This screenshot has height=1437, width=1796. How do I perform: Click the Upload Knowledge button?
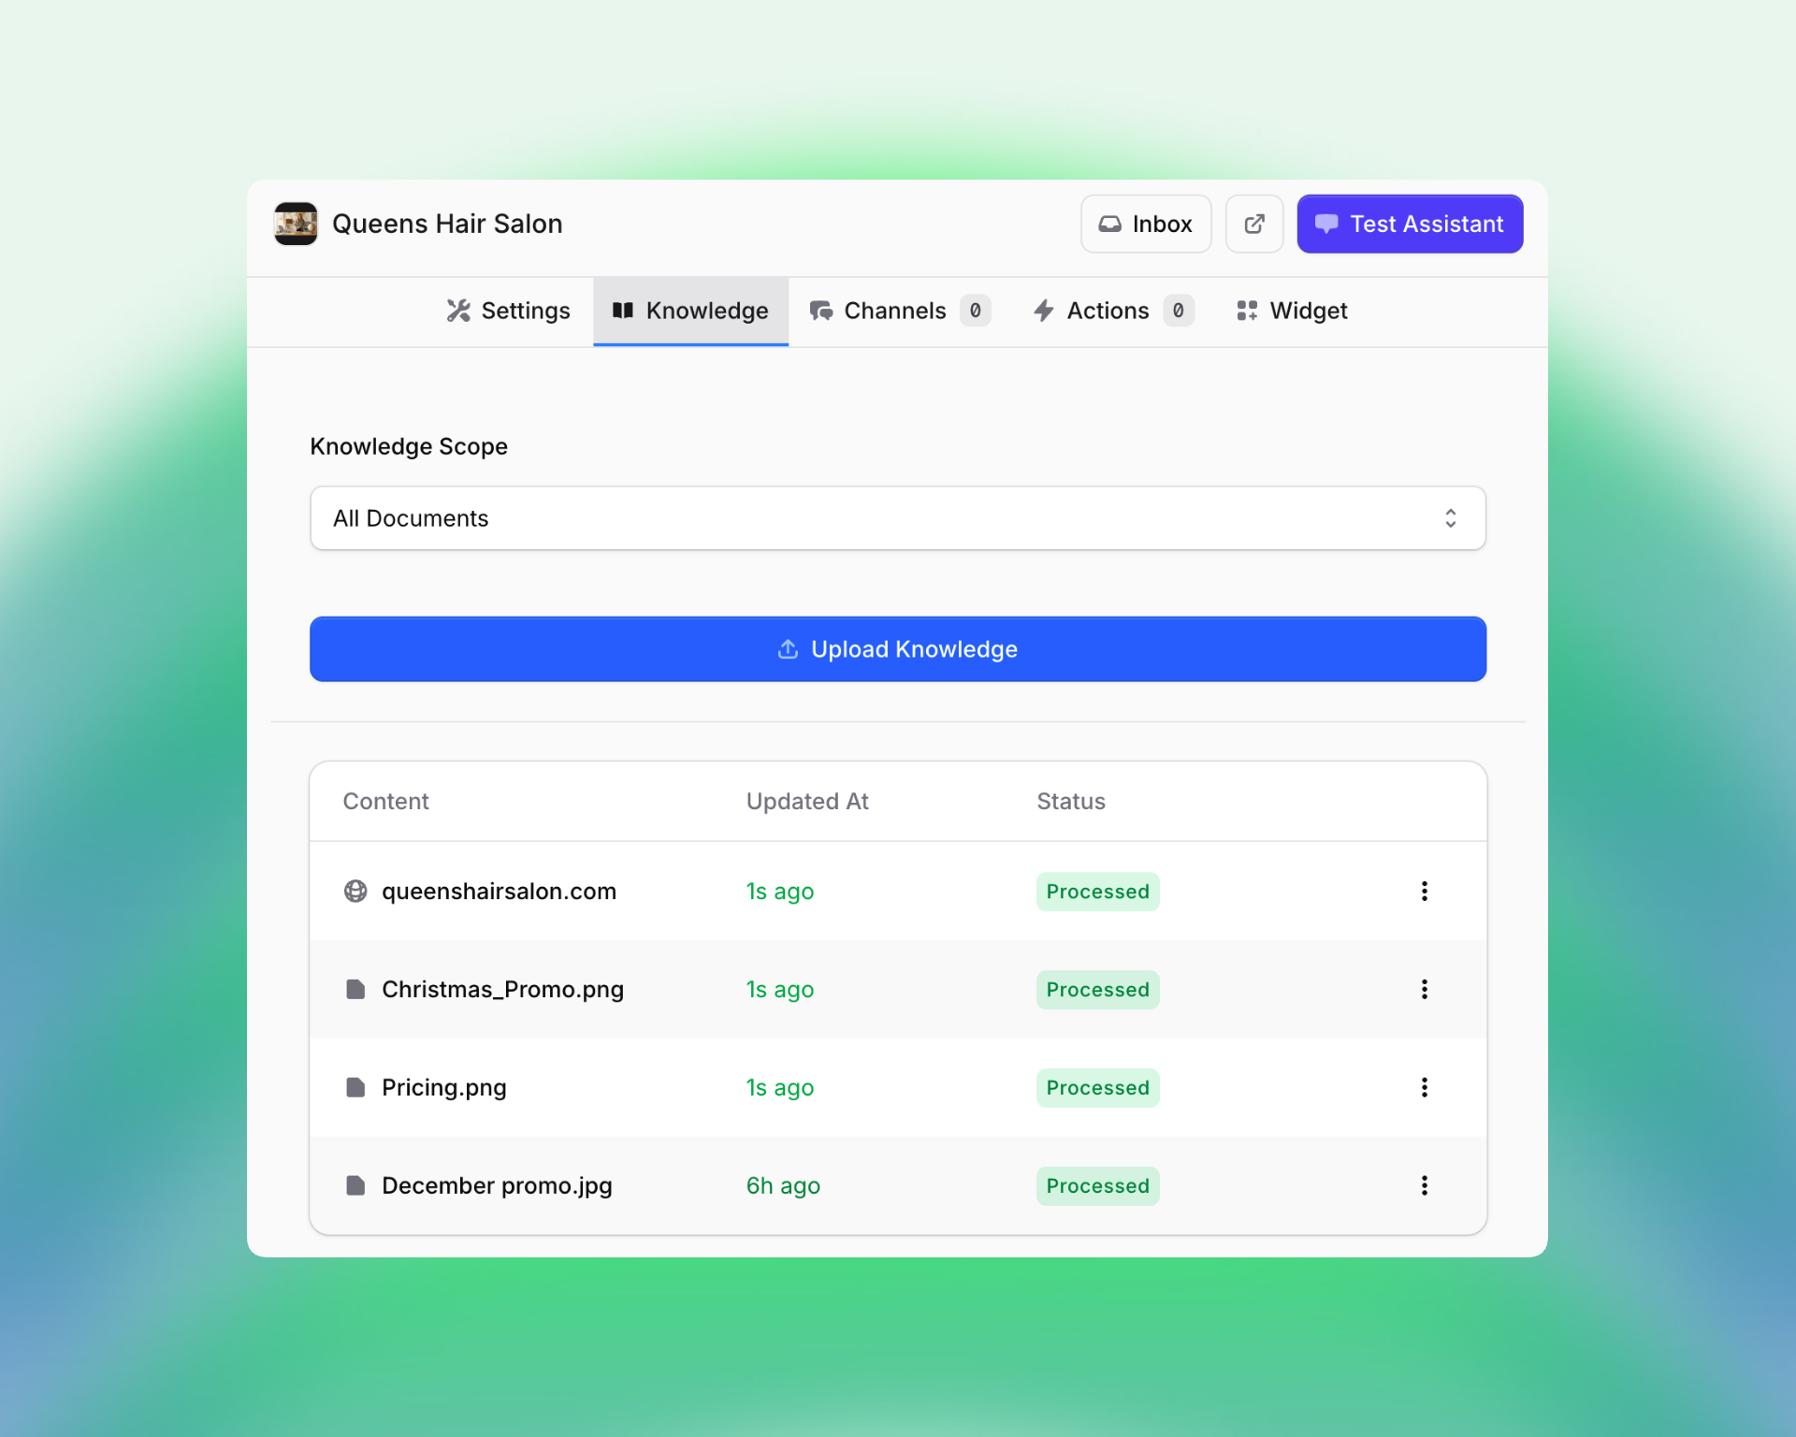pos(897,649)
